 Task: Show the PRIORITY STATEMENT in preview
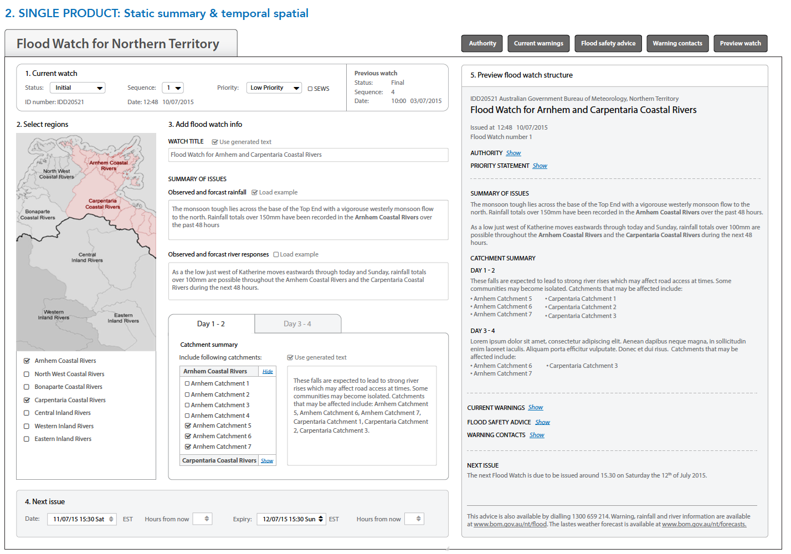[540, 166]
